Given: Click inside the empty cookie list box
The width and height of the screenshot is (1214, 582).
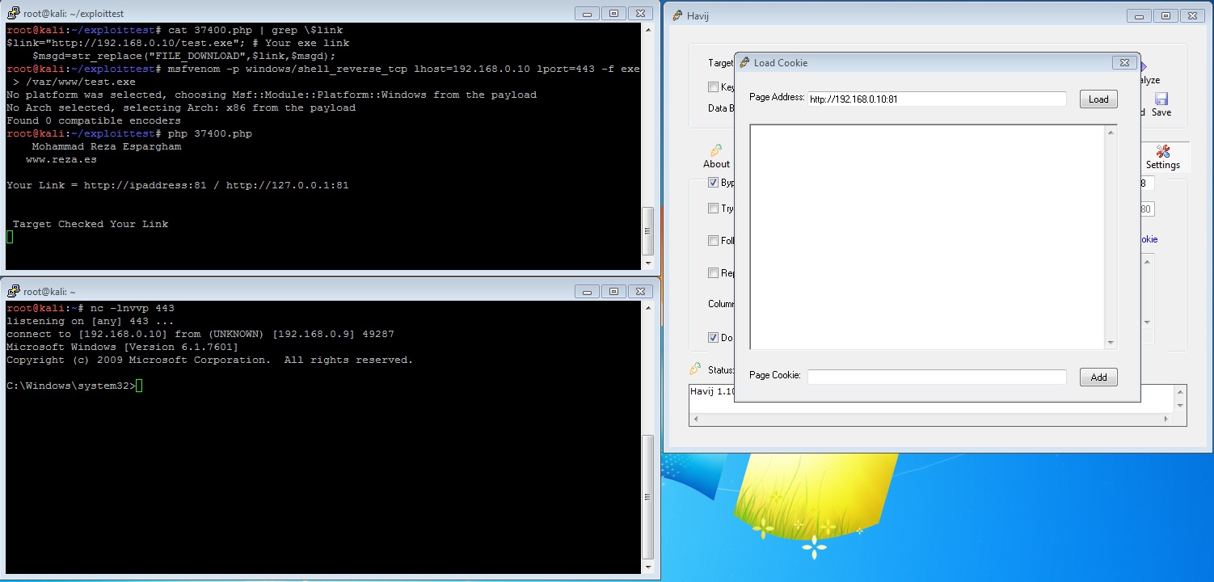Looking at the screenshot, I should point(927,237).
